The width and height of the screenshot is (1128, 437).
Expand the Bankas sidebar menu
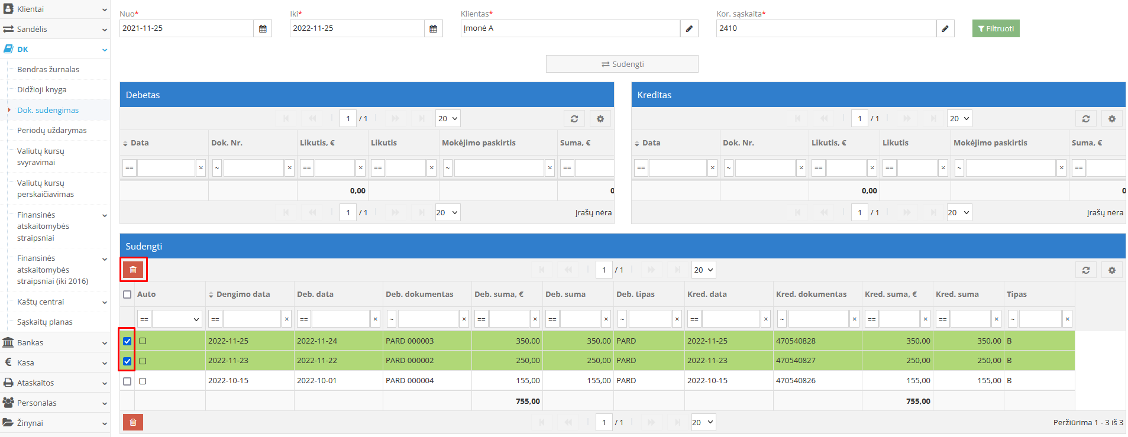54,342
